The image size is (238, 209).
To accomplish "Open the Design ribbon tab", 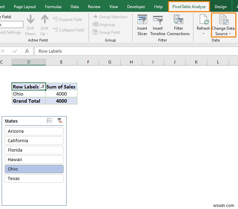I will pyautogui.click(x=220, y=7).
